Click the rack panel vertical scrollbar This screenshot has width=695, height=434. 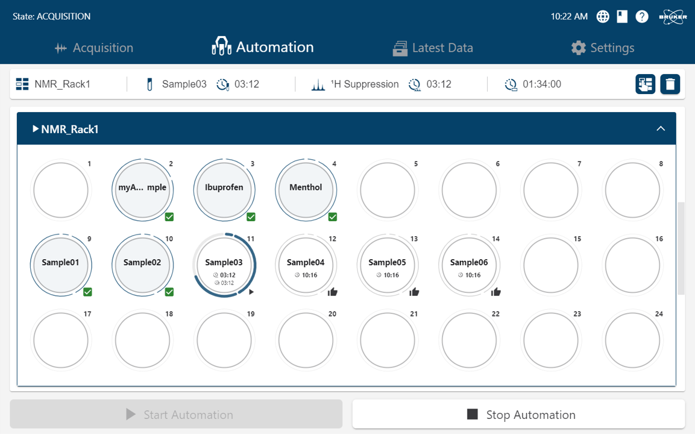(681, 248)
